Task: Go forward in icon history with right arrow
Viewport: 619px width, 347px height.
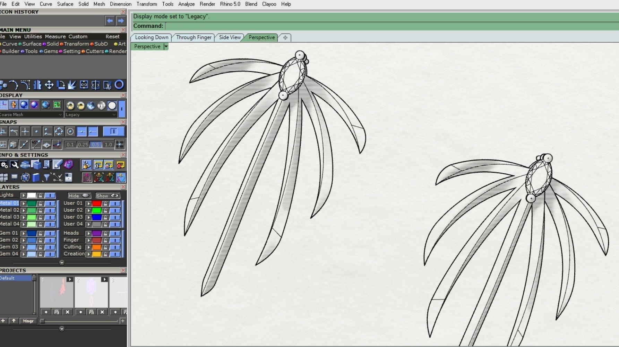Action: pos(121,21)
